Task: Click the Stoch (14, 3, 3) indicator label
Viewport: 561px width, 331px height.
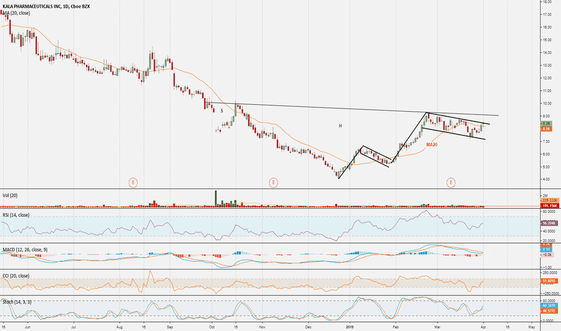Action: pos(17,302)
